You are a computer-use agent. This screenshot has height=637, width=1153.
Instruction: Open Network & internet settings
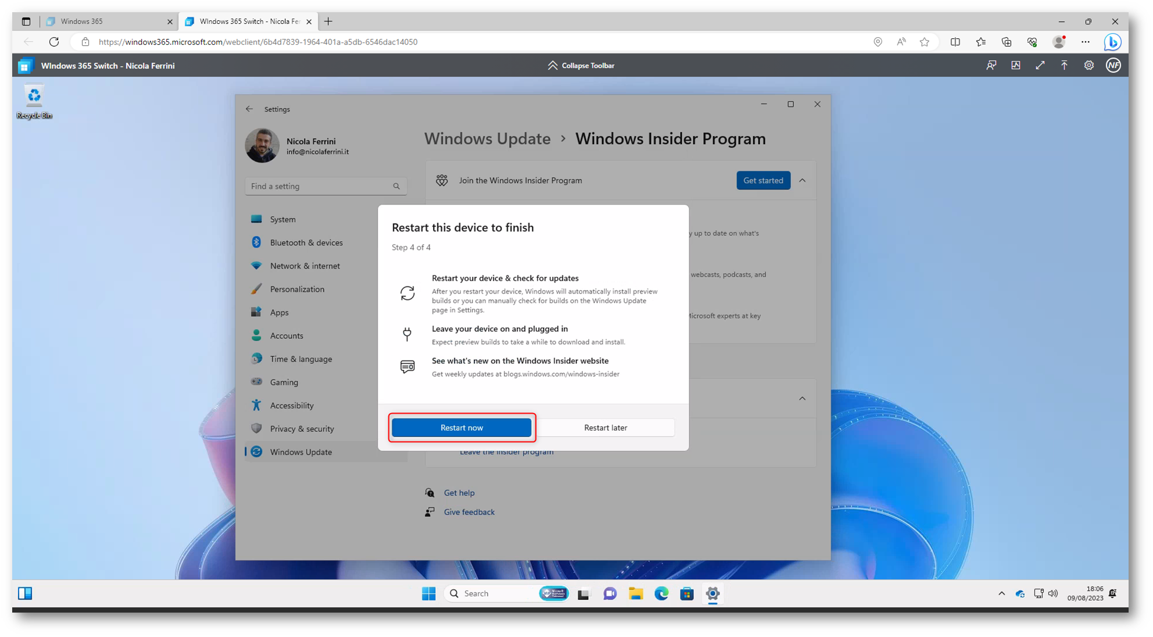325,266
